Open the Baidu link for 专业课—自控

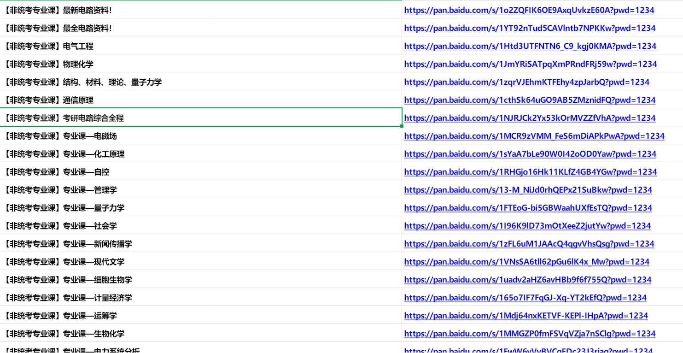pos(531,172)
